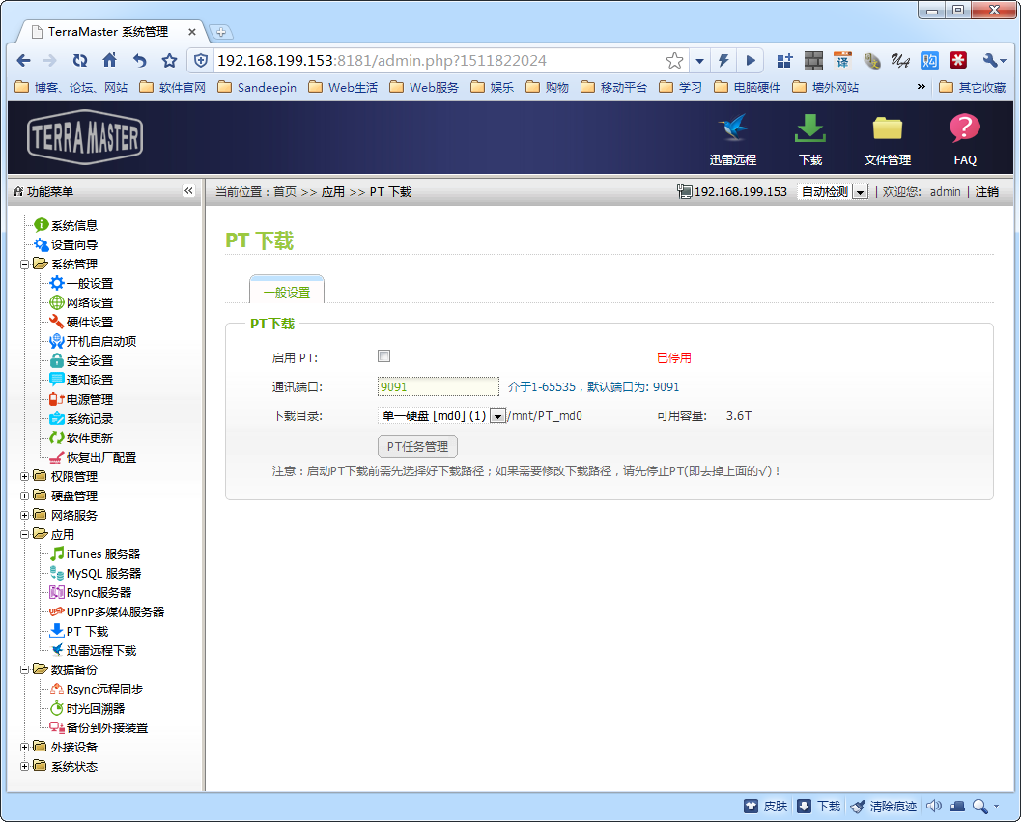
Task: Collapse the 功能菜单 sidebar panel
Action: (x=188, y=191)
